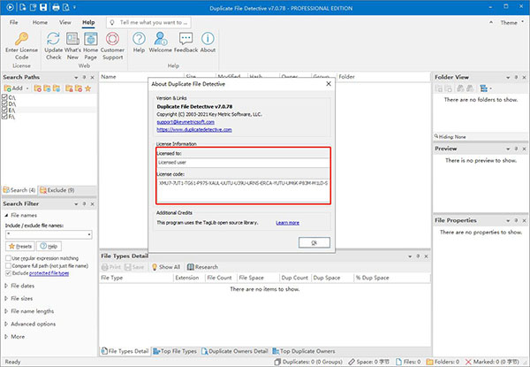Screen dimensions: 530x367
Task: Click the Save button in File Types Detail
Action: pyautogui.click(x=134, y=267)
